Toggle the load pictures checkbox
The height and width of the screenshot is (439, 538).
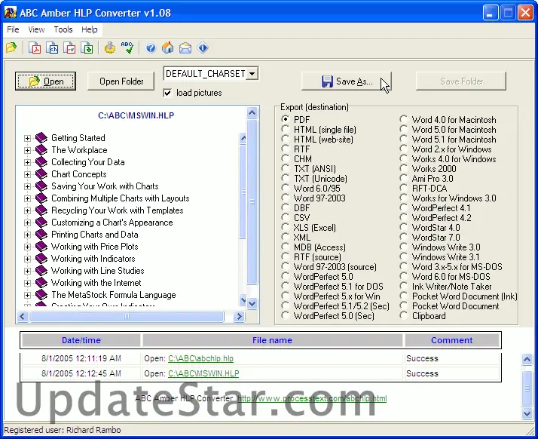point(167,93)
